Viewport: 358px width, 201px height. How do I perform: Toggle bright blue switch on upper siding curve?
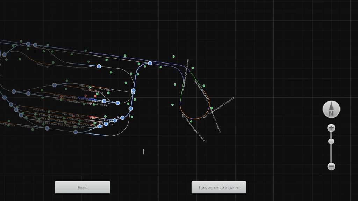[x=99, y=66]
